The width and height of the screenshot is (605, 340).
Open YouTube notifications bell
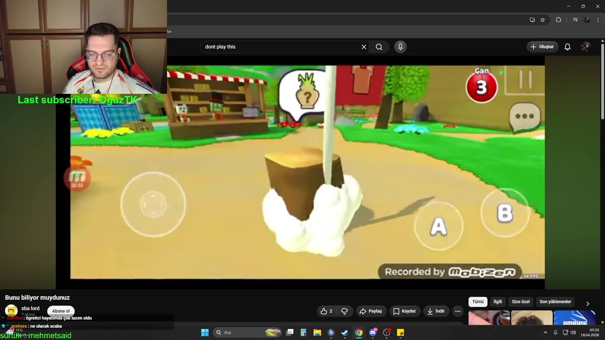pos(568,47)
